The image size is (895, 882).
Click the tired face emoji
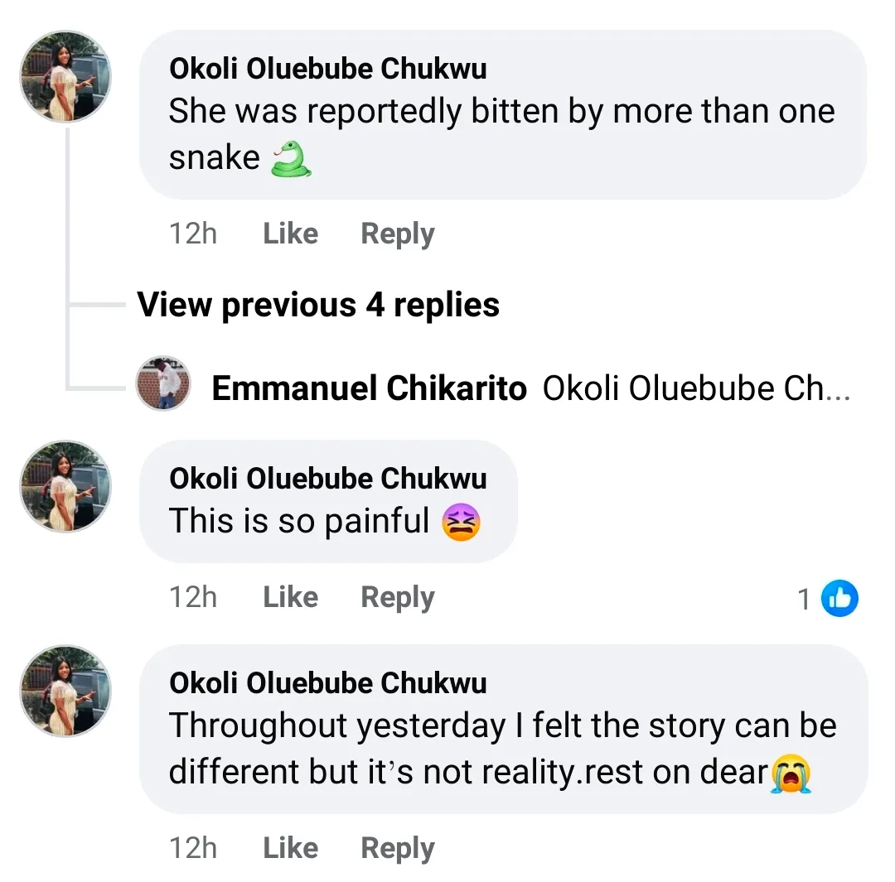(x=461, y=523)
